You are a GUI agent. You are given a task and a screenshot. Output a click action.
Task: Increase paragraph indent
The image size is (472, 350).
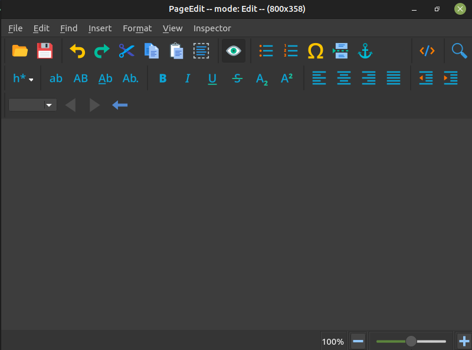click(x=451, y=78)
